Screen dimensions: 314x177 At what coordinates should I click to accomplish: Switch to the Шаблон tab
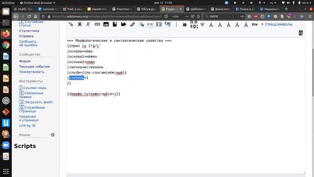tap(196, 9)
